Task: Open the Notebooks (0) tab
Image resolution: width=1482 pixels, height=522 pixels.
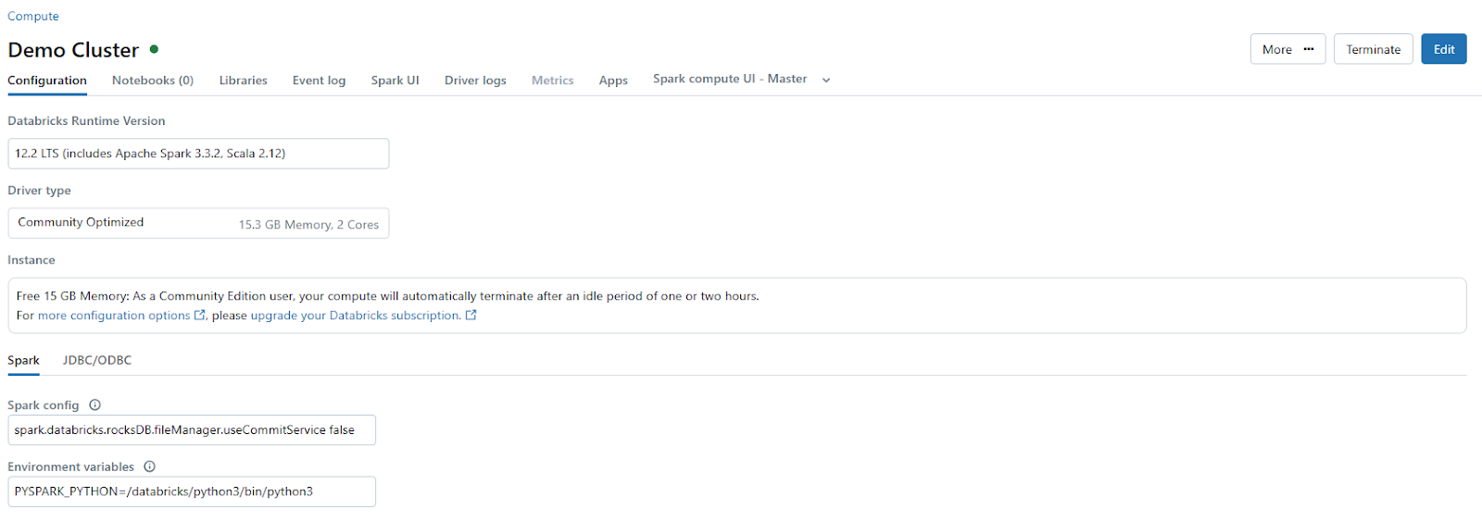Action: [153, 81]
